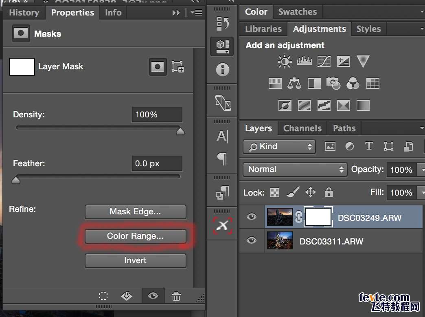This screenshot has width=425, height=317.
Task: Add a Color Balance adjustment
Action: tap(294, 84)
